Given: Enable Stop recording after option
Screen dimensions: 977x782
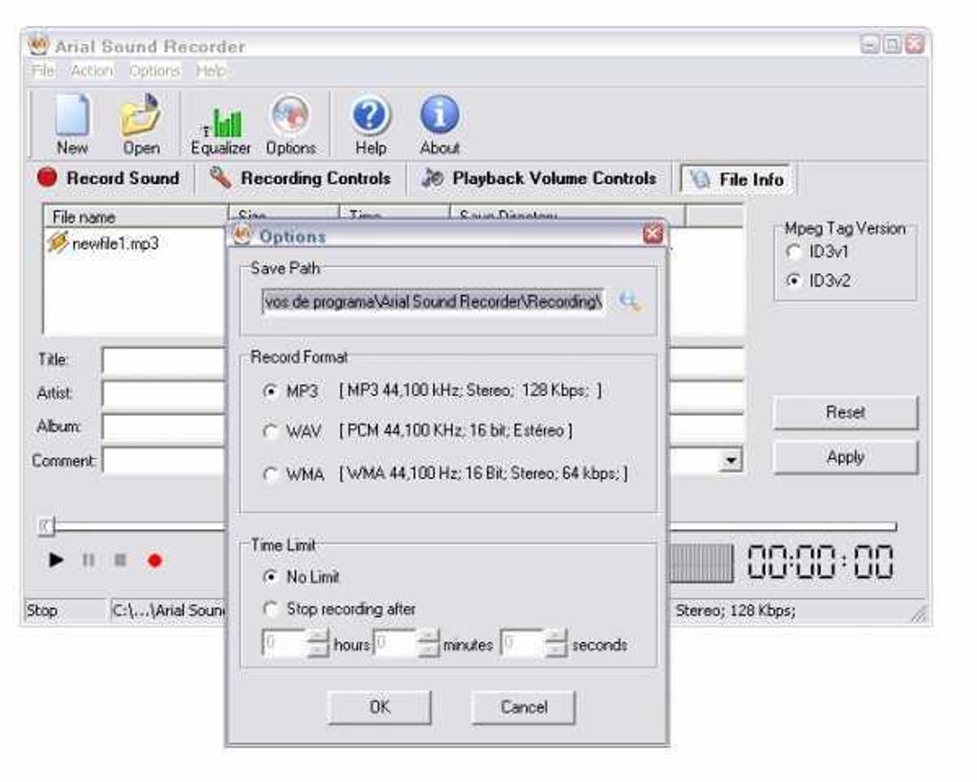Looking at the screenshot, I should [270, 609].
